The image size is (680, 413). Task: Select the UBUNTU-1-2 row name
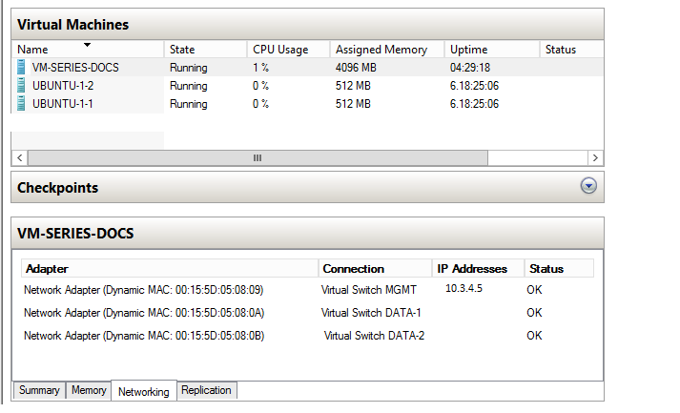pos(64,86)
